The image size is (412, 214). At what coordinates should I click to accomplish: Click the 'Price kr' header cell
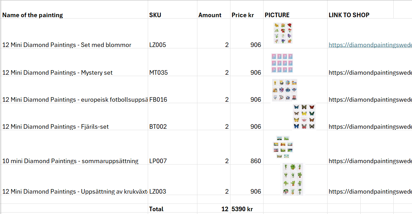click(243, 15)
